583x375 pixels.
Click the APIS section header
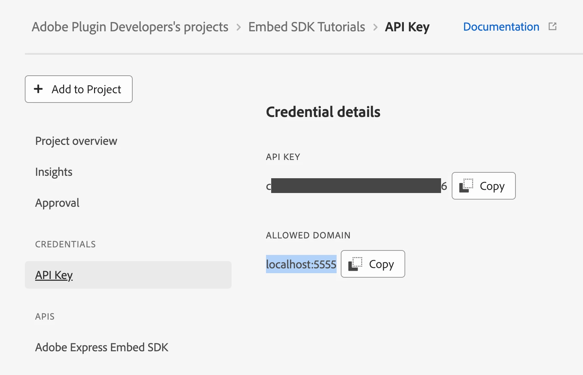click(x=45, y=317)
